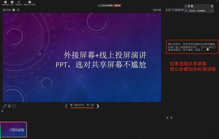Click Swap Displays (切换显示) icon
This screenshot has width=219, height=139.
[x=19, y=2]
